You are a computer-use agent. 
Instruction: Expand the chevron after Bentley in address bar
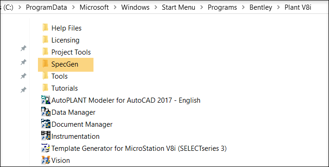point(279,7)
